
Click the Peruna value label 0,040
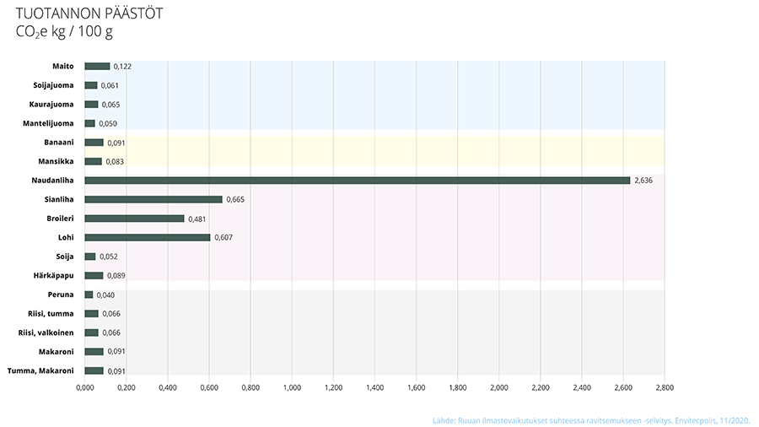click(105, 295)
